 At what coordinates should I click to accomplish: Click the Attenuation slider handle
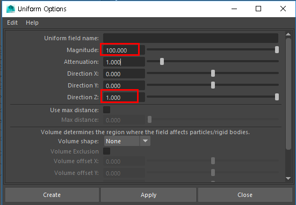(x=162, y=62)
